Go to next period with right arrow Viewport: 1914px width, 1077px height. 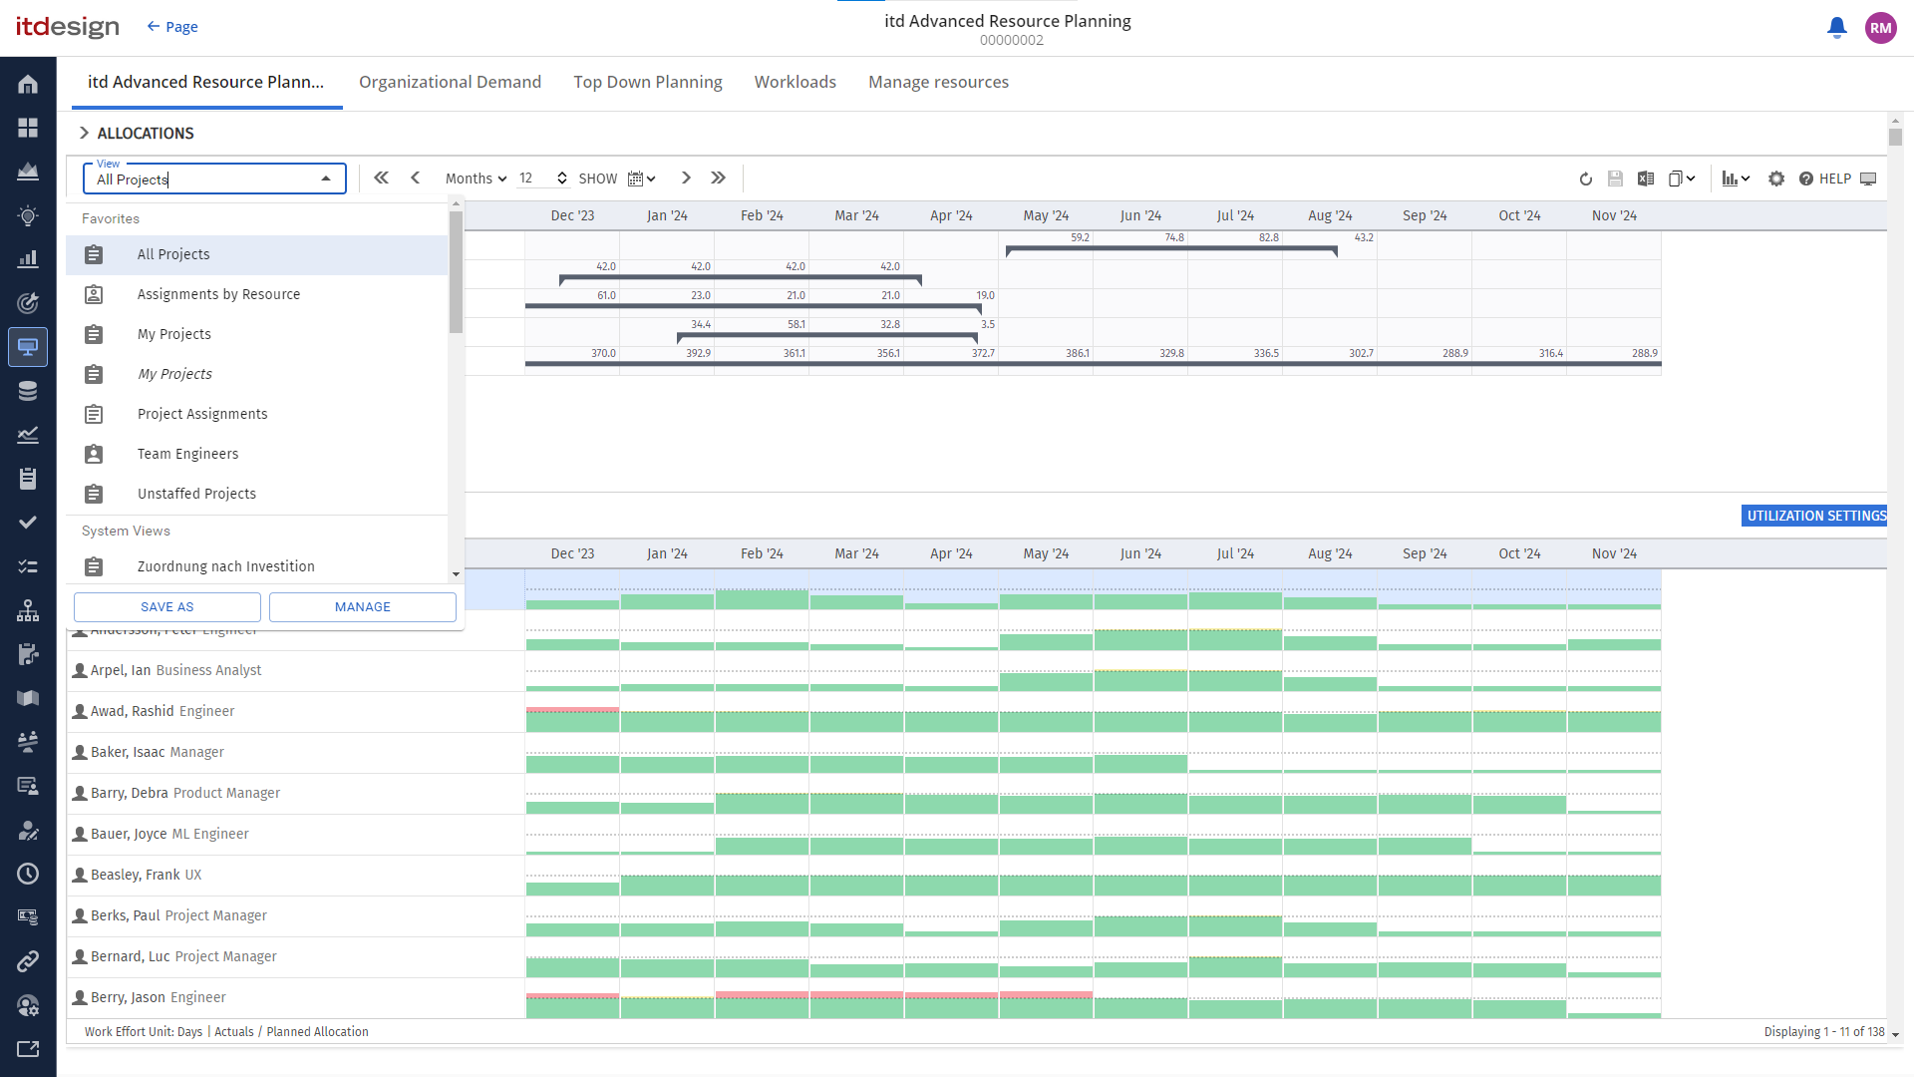coord(686,178)
